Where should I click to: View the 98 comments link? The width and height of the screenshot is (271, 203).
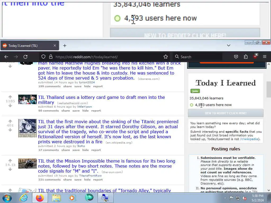tap(49, 111)
